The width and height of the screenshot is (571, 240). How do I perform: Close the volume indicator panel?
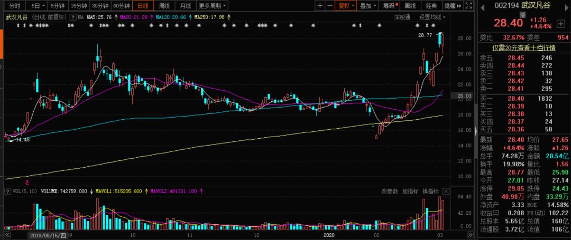(x=446, y=191)
